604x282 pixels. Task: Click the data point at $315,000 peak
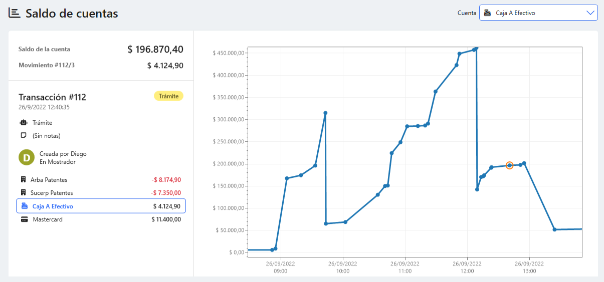pos(325,113)
